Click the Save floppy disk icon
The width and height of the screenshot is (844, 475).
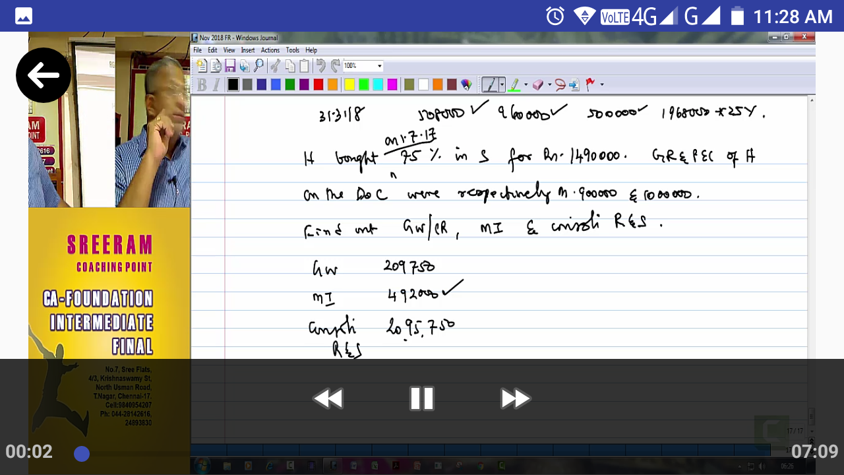230,65
